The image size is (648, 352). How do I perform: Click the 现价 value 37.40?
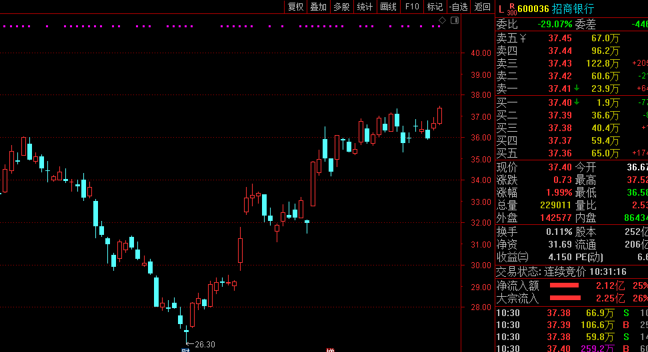tap(560, 168)
